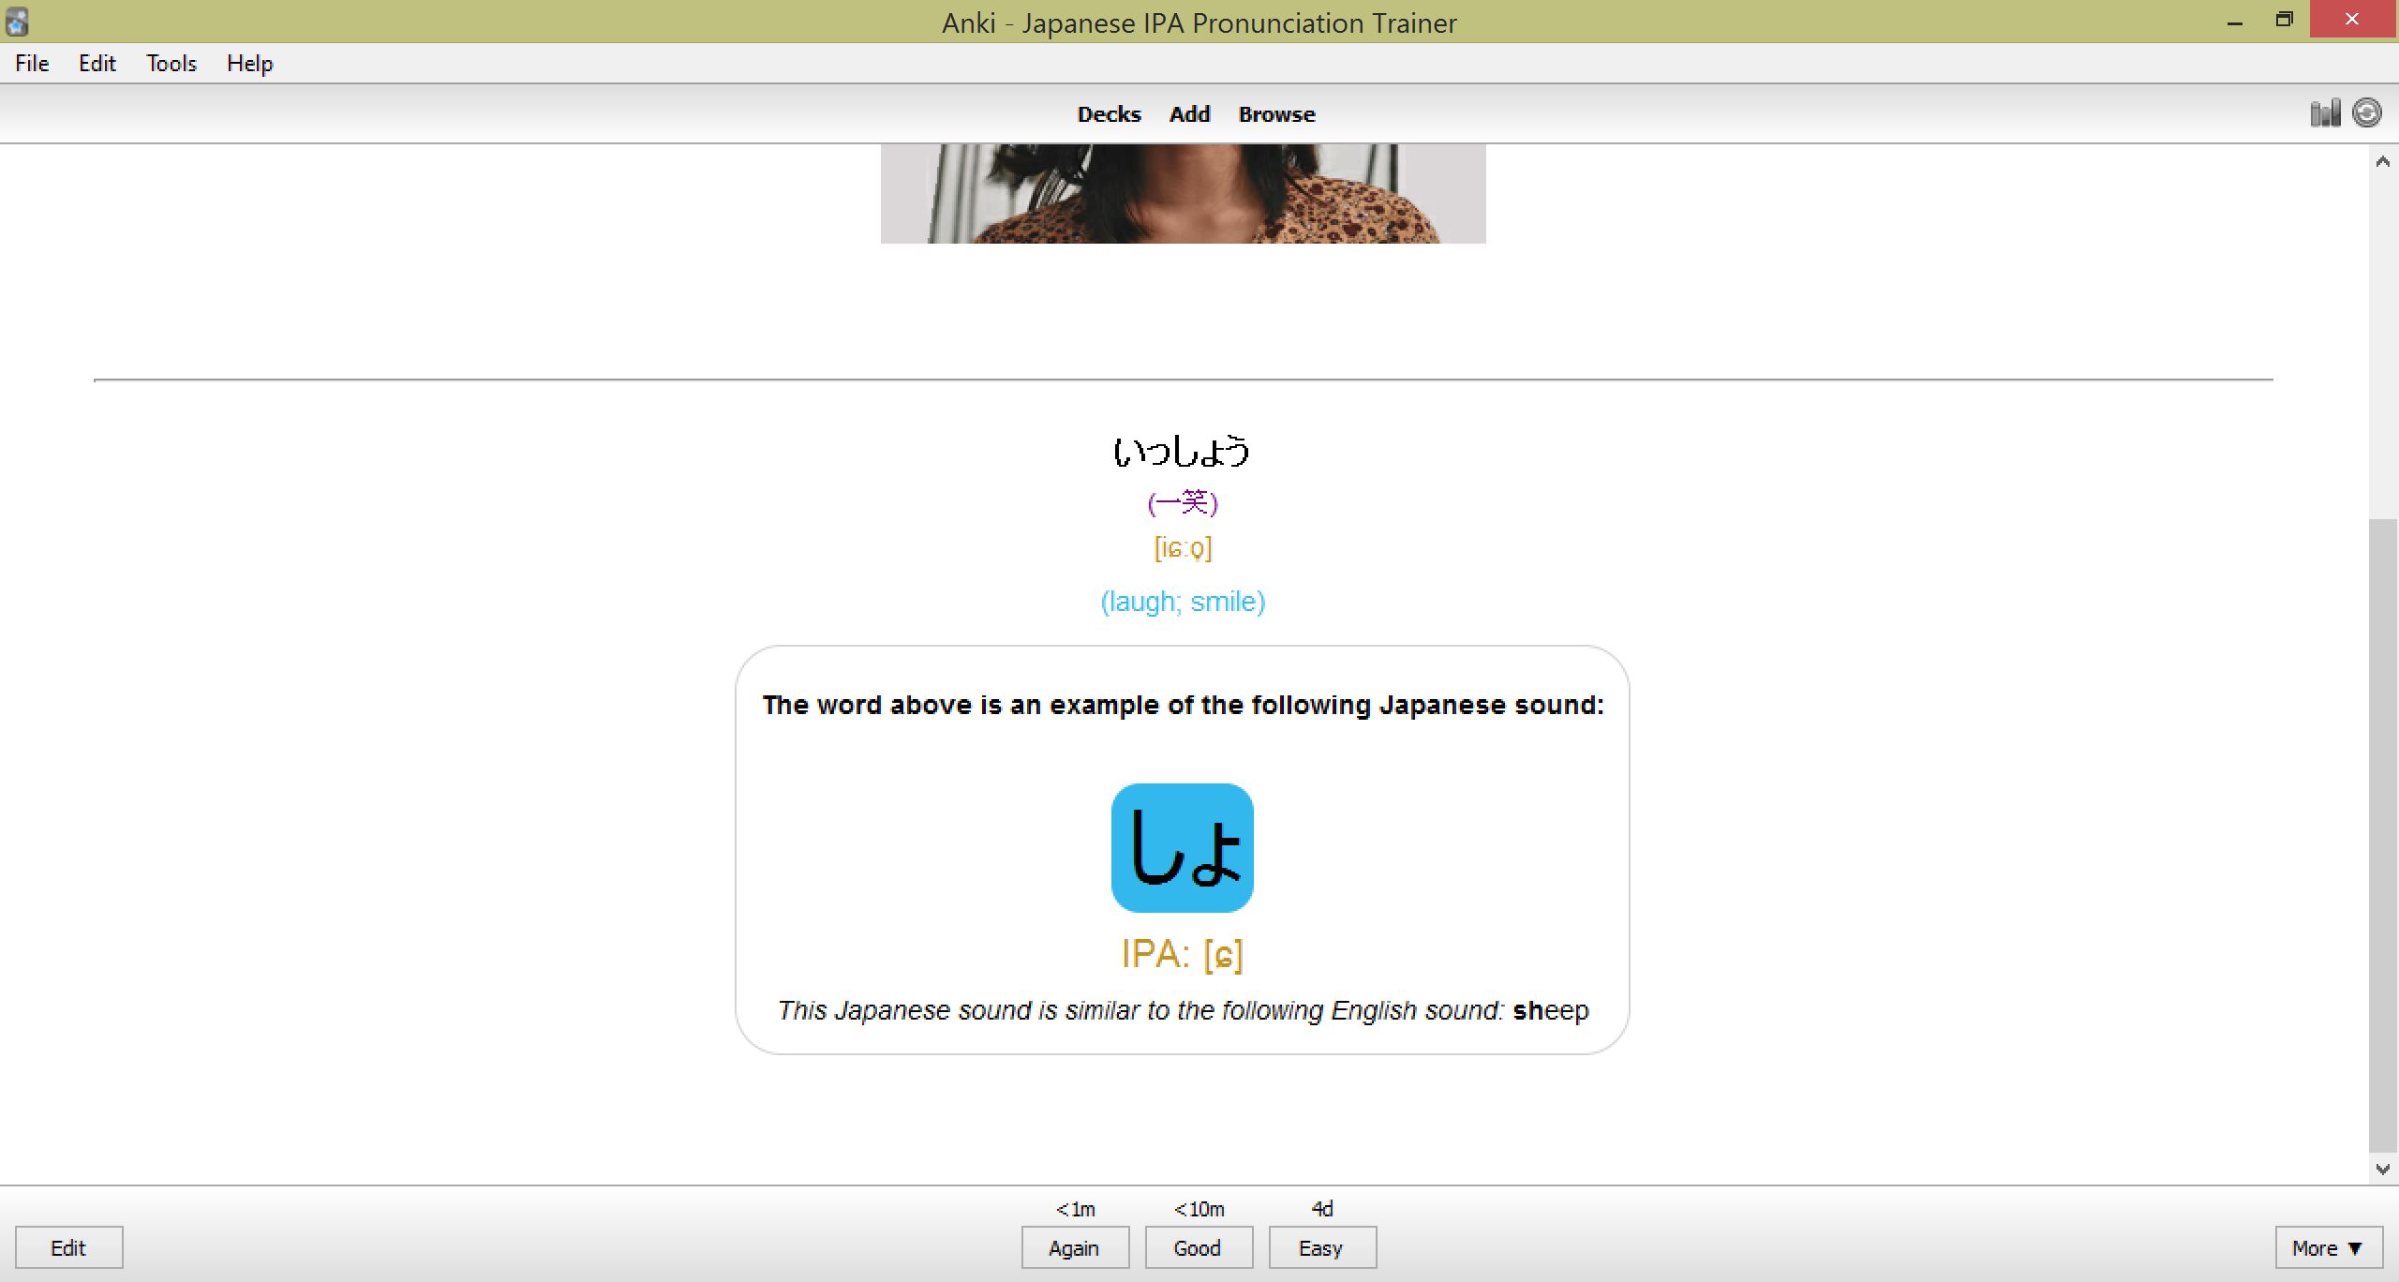The height and width of the screenshot is (1282, 2399).
Task: Click the kanji text (一笑)
Action: (x=1183, y=503)
